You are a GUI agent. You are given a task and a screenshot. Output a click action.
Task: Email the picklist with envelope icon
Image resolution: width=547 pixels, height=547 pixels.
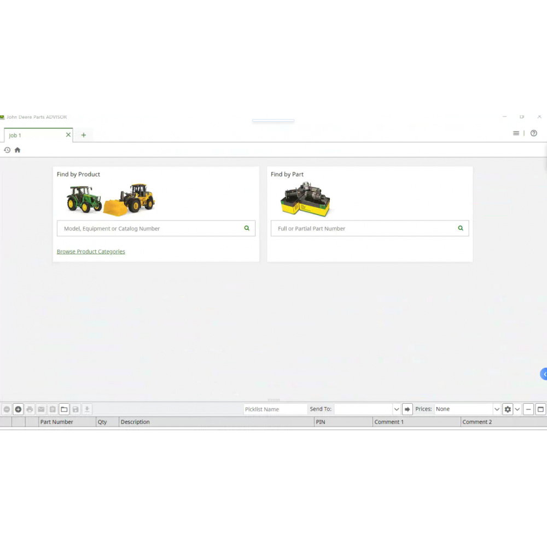pos(41,409)
